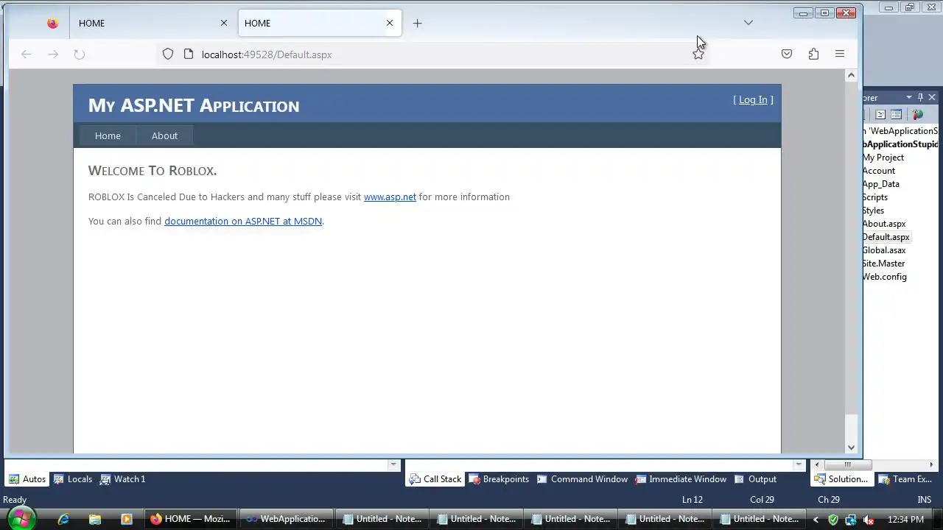The image size is (943, 530).
Task: Select Site.Master in Solution Explorer
Action: pos(884,264)
